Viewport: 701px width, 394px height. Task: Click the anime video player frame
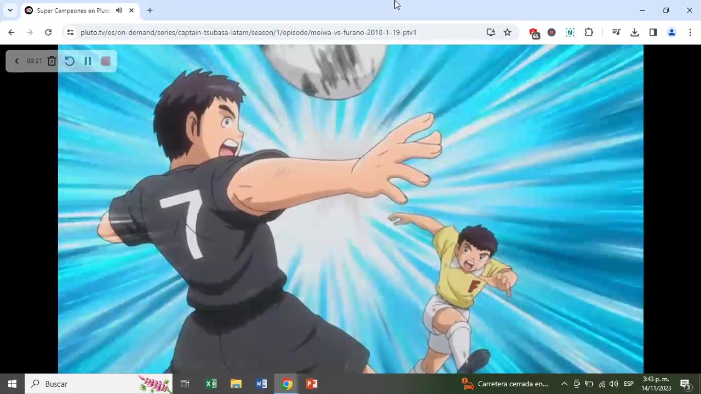(350, 209)
